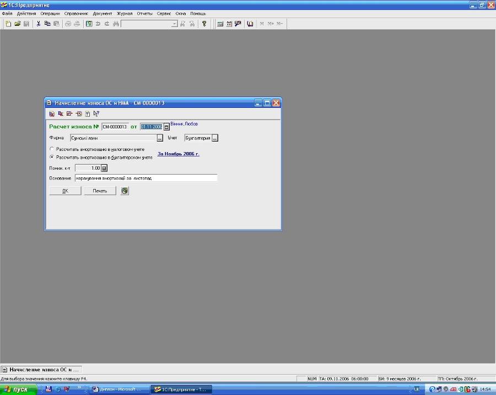Viewport: 496px width, 395px height.
Task: Open the Сервис menu
Action: click(x=164, y=14)
